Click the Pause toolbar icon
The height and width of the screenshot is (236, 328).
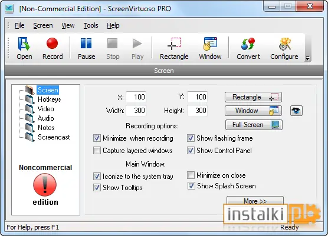pos(86,48)
